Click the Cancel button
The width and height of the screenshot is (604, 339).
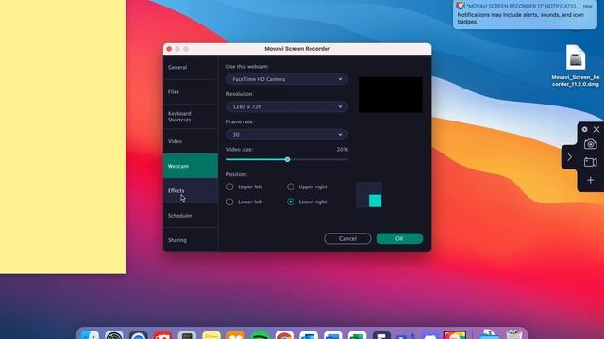point(347,238)
